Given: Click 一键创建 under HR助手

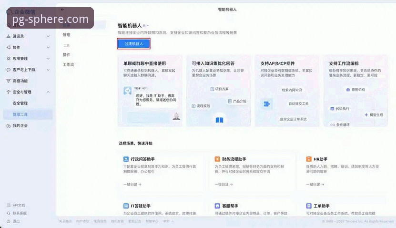Looking at the screenshot, I should tap(315, 185).
